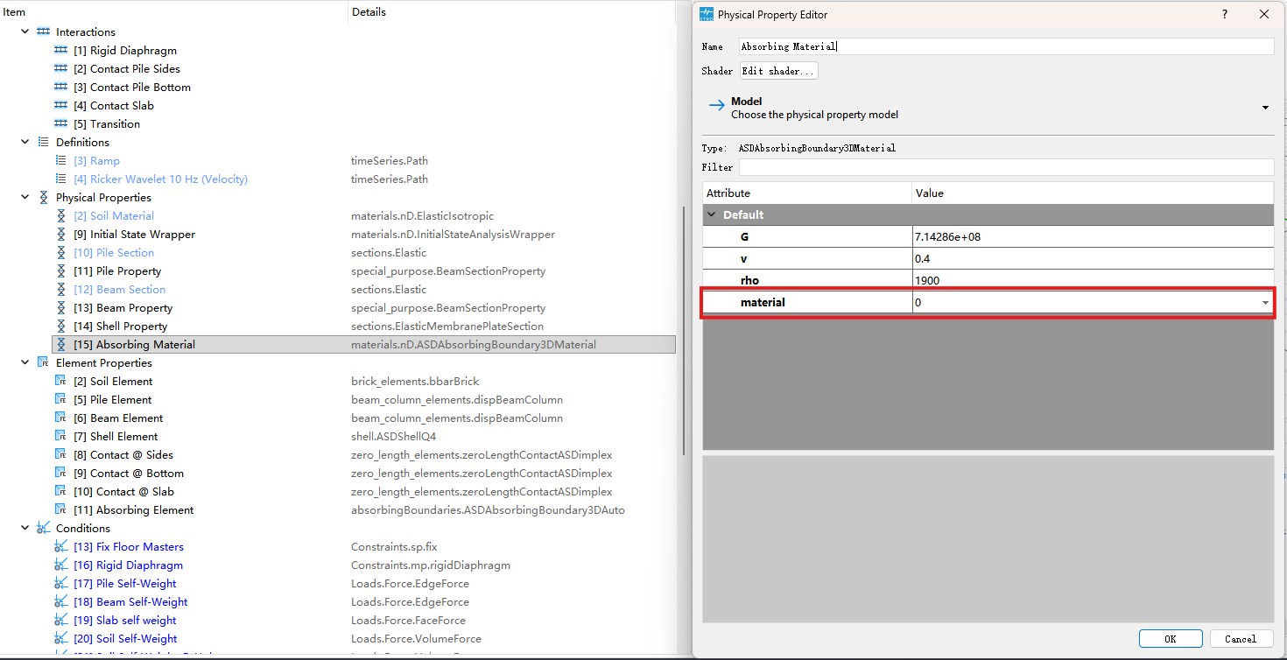1287x660 pixels.
Task: Click the Ramp definition list icon
Action: pyautogui.click(x=61, y=161)
